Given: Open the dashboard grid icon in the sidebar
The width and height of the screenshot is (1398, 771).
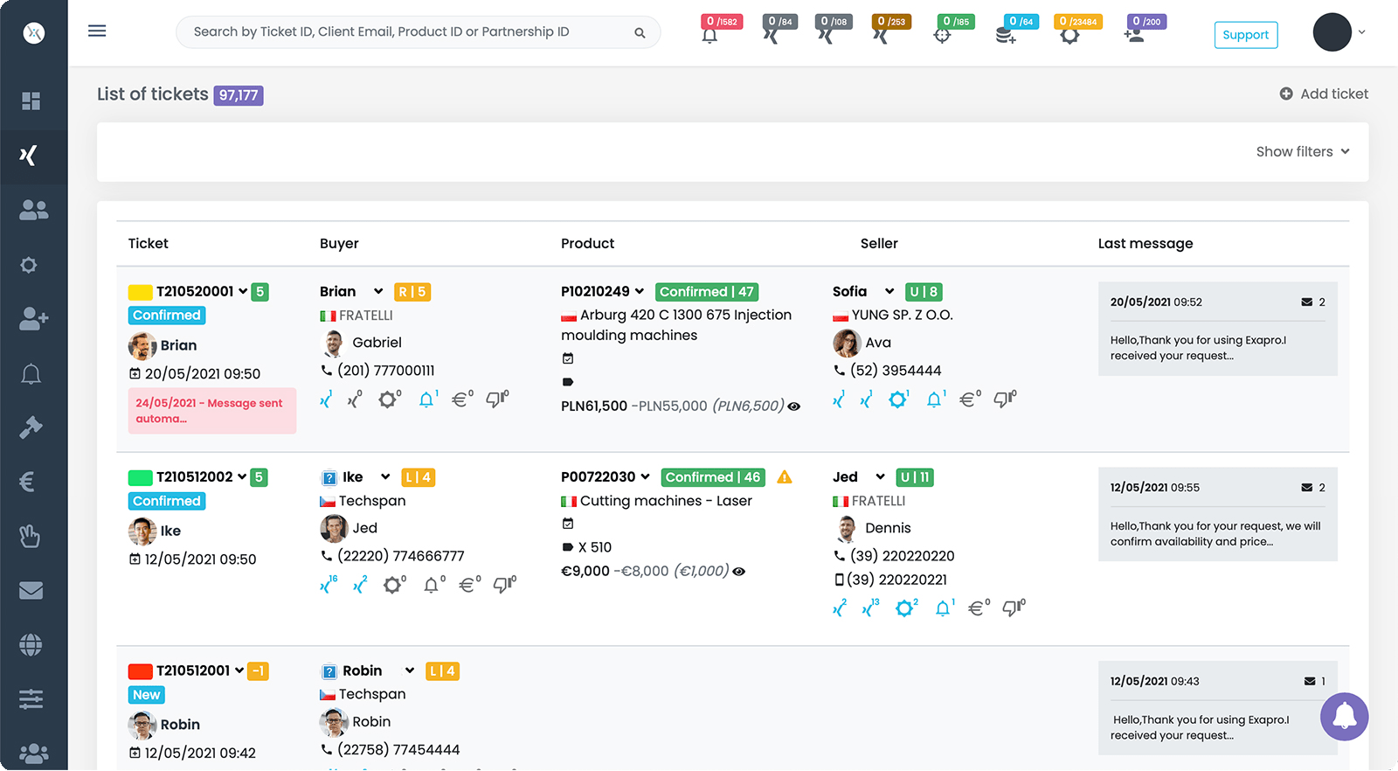Looking at the screenshot, I should point(31,101).
